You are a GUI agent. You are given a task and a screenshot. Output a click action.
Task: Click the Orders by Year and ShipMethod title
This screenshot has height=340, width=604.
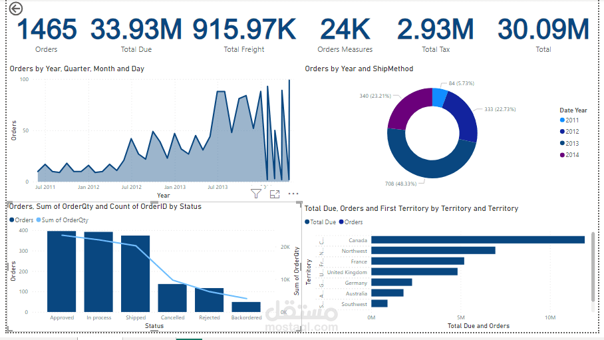click(359, 69)
